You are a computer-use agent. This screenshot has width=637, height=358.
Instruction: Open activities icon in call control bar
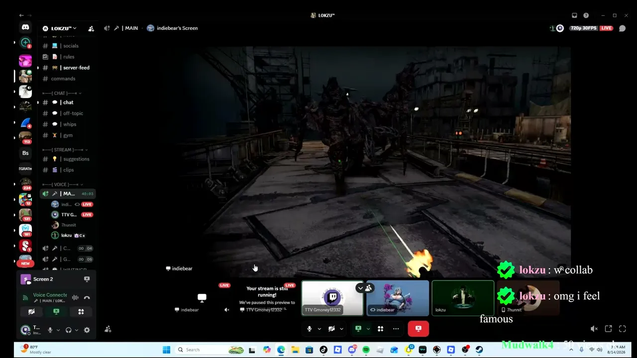click(380, 329)
